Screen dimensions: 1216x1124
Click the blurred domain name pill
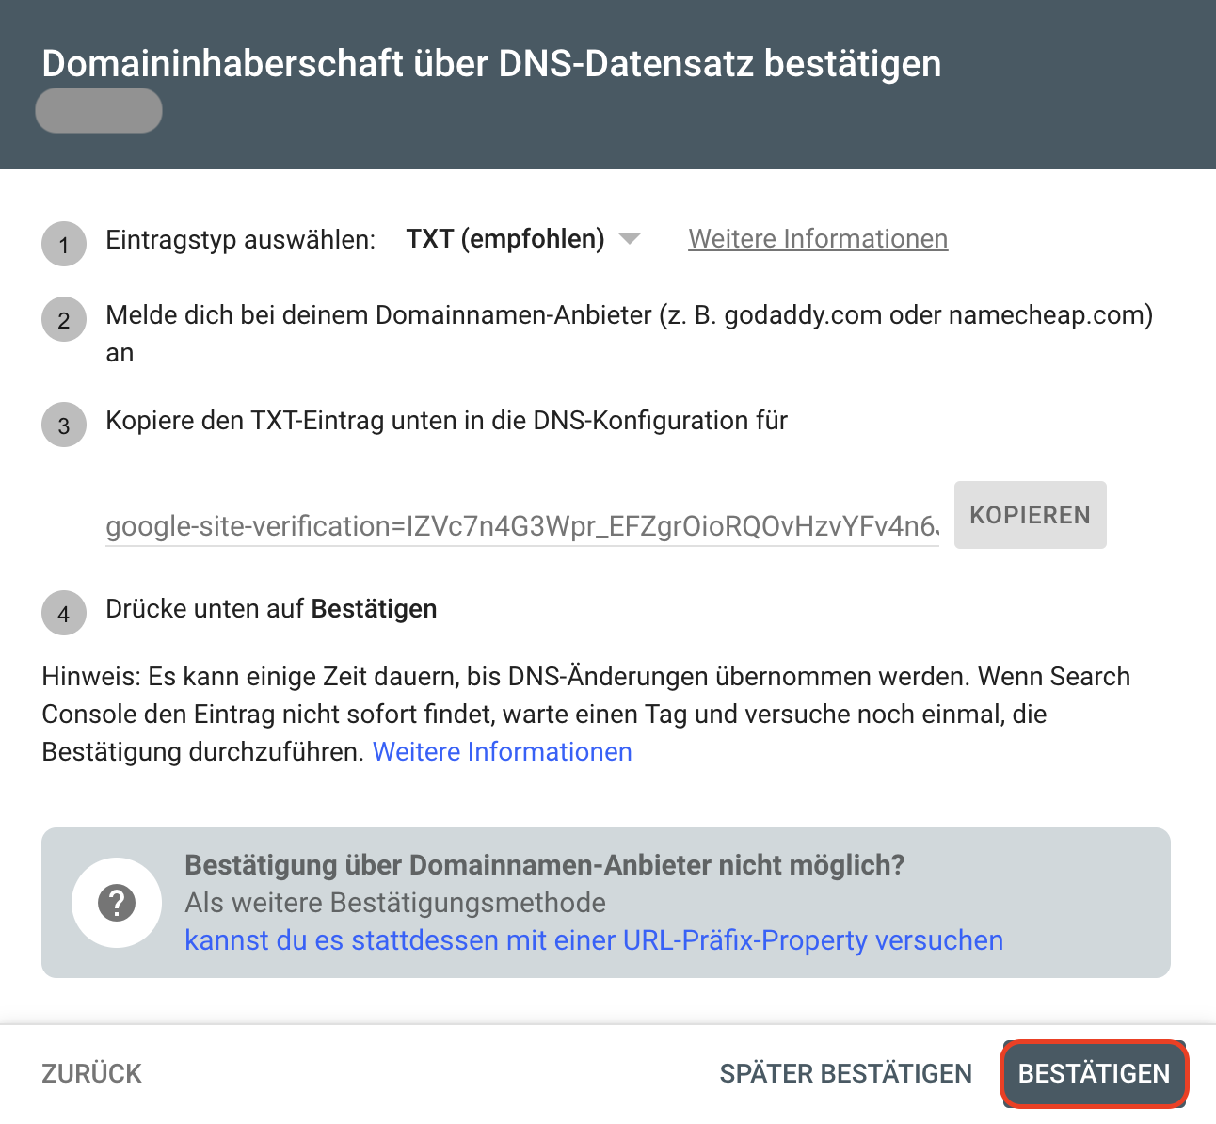tap(99, 111)
